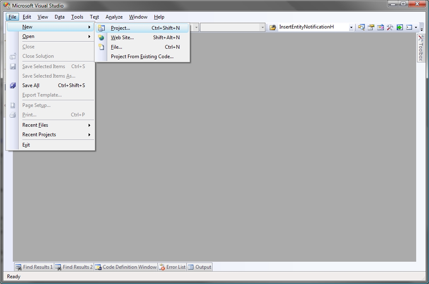Screen dimensions: 429x284
Task: Click the Web Site globe icon
Action: coord(101,38)
